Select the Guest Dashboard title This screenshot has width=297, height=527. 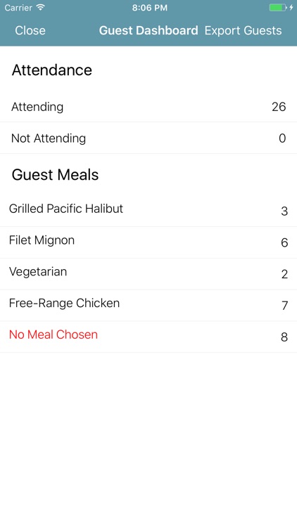coord(148,31)
